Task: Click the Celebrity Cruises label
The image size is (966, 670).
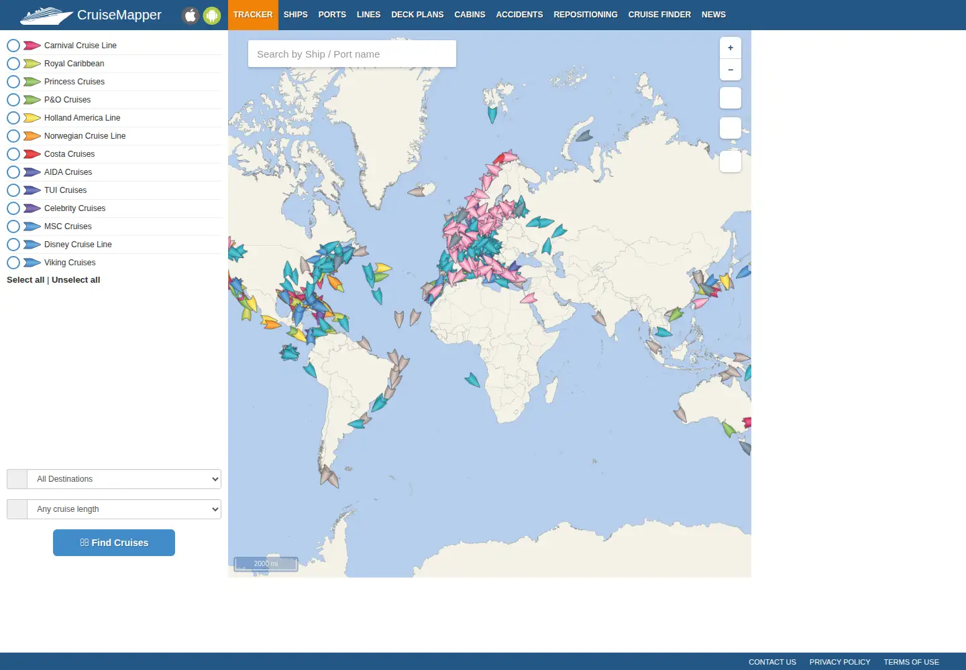Action: point(74,208)
